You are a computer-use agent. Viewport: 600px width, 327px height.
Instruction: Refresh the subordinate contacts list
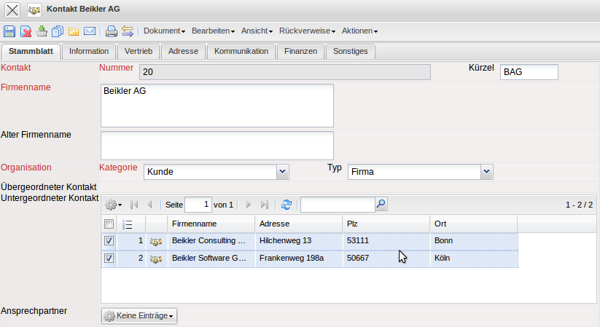pyautogui.click(x=287, y=205)
